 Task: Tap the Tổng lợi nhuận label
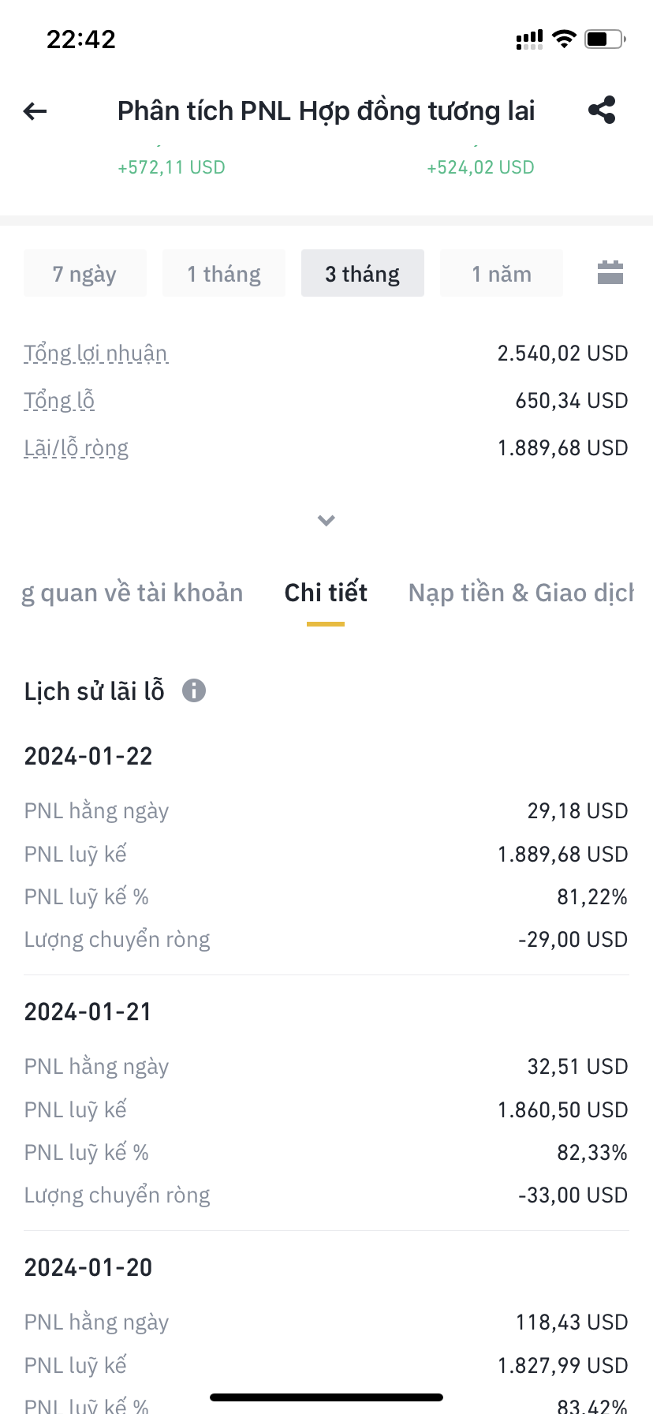point(95,353)
